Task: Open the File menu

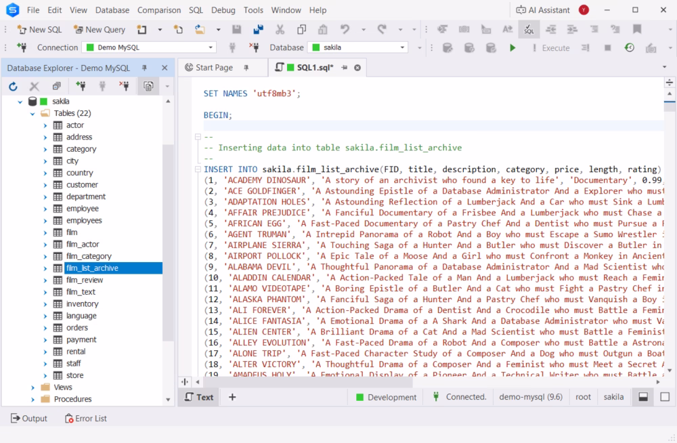Action: 32,10
